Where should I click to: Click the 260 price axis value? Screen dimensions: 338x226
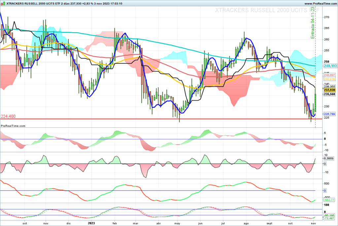point(326,39)
